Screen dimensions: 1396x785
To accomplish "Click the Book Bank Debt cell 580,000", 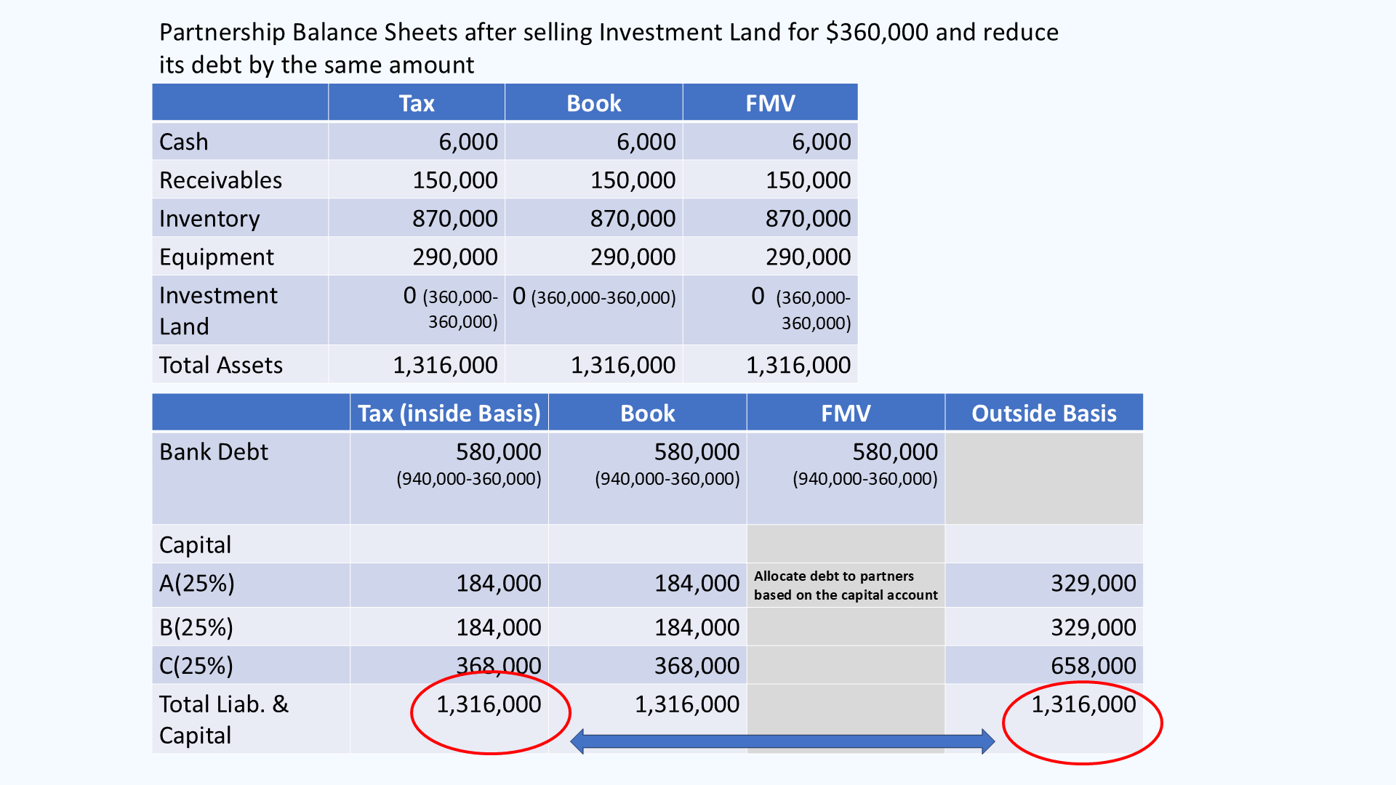I will (x=696, y=452).
